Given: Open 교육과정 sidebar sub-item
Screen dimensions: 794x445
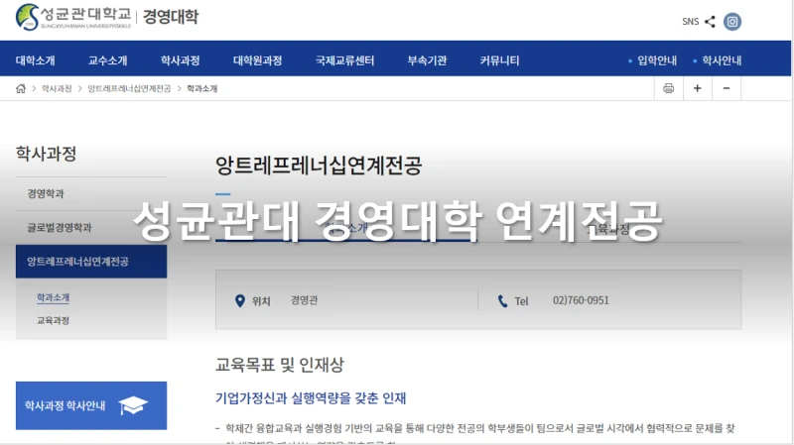Looking at the screenshot, I should (54, 320).
